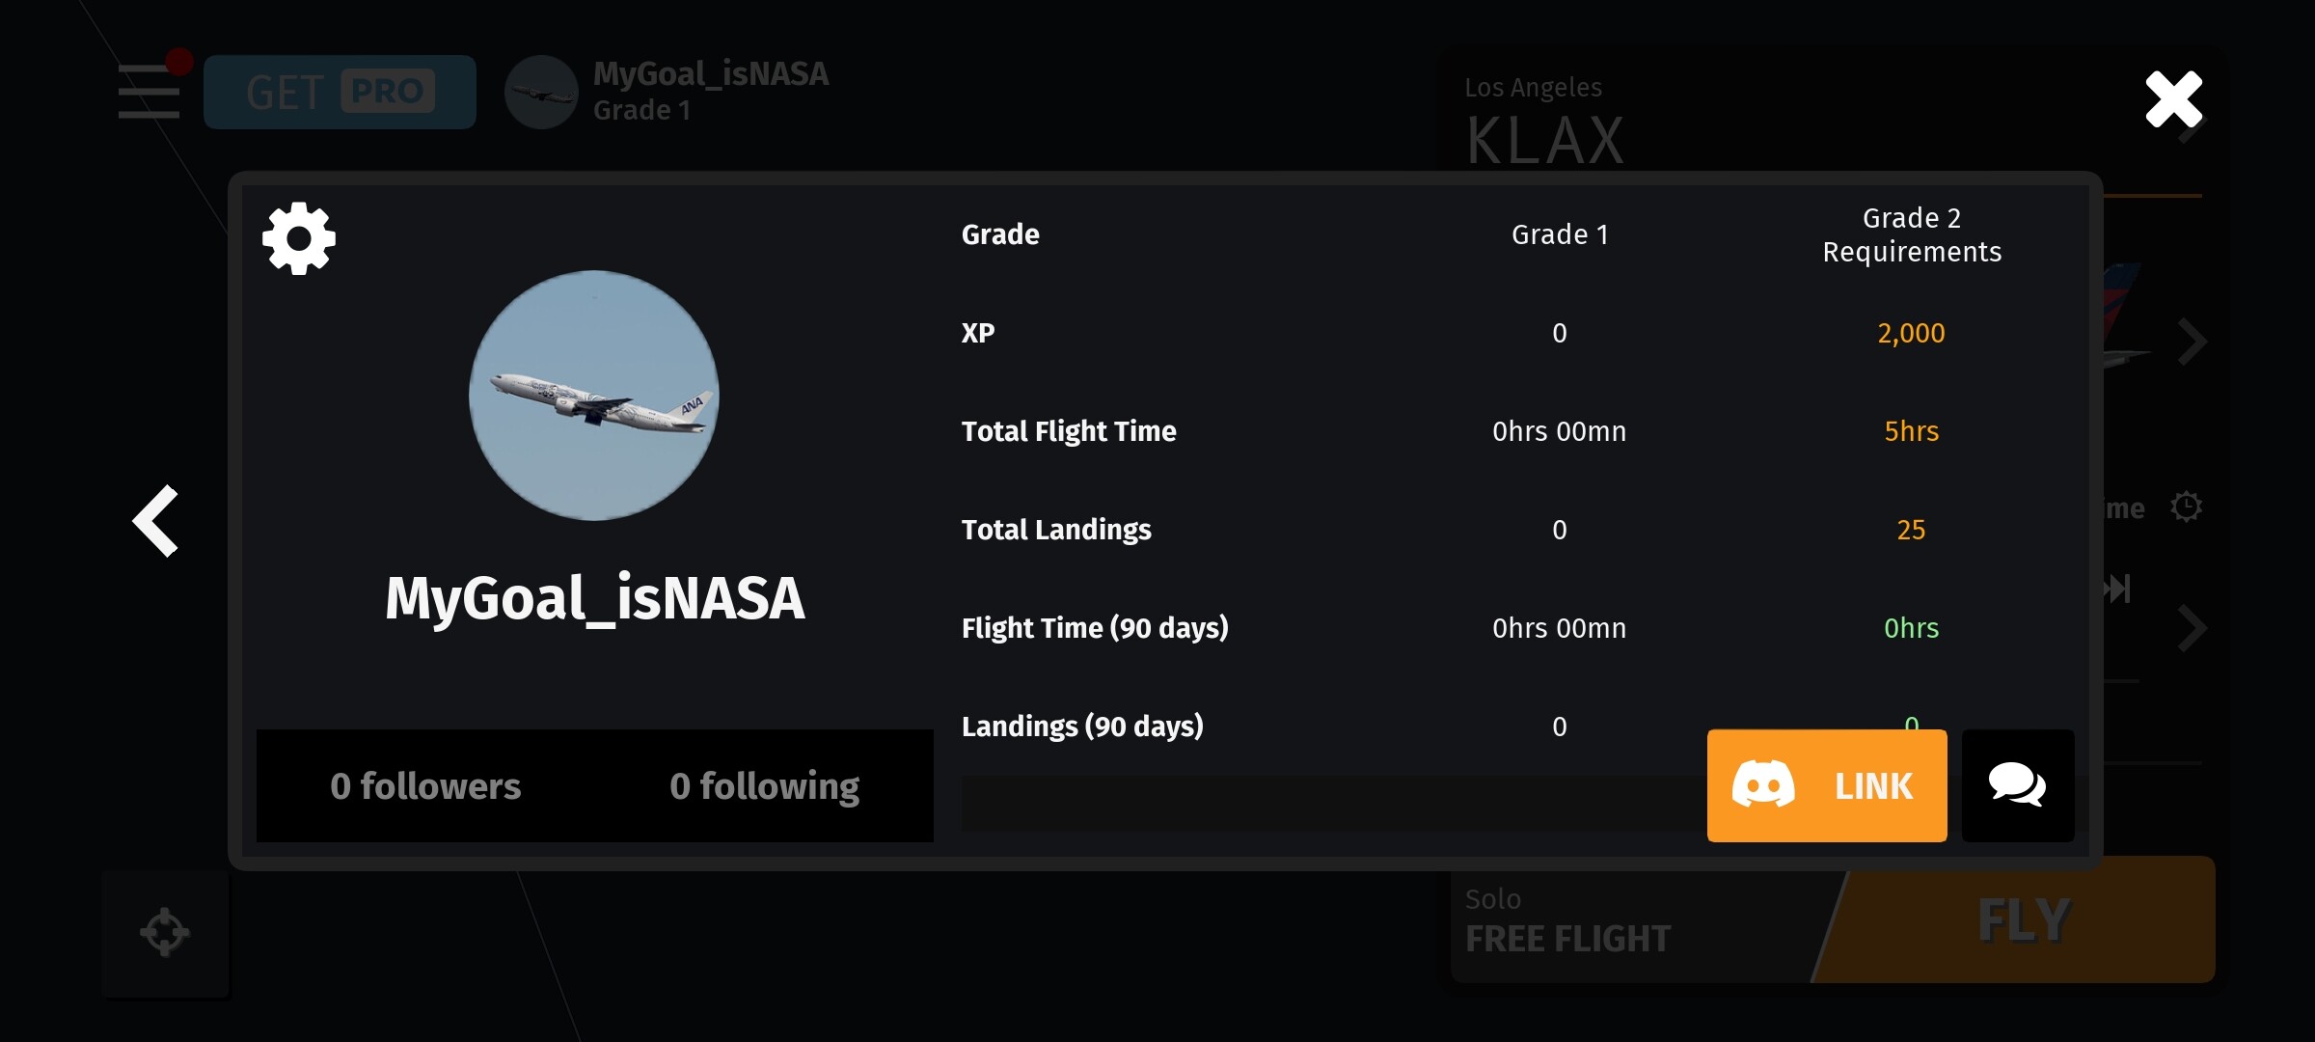
Task: Expand aircraft selection chevron on right
Action: click(x=2192, y=343)
